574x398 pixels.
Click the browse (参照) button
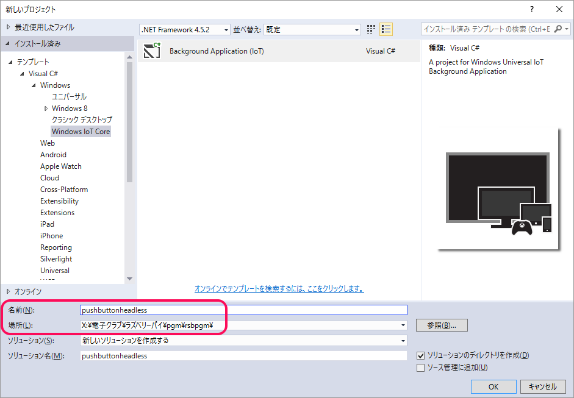click(442, 325)
